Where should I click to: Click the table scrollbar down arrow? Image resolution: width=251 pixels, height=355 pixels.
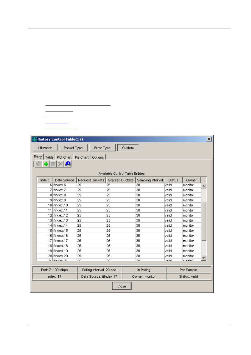(x=204, y=258)
